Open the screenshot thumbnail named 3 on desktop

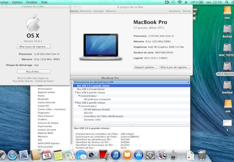click(227, 123)
